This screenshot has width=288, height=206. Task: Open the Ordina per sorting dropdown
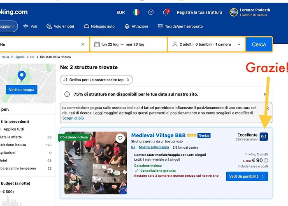(96, 80)
